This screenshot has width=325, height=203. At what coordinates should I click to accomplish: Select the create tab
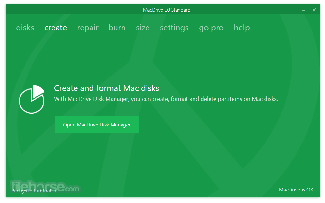tap(56, 28)
